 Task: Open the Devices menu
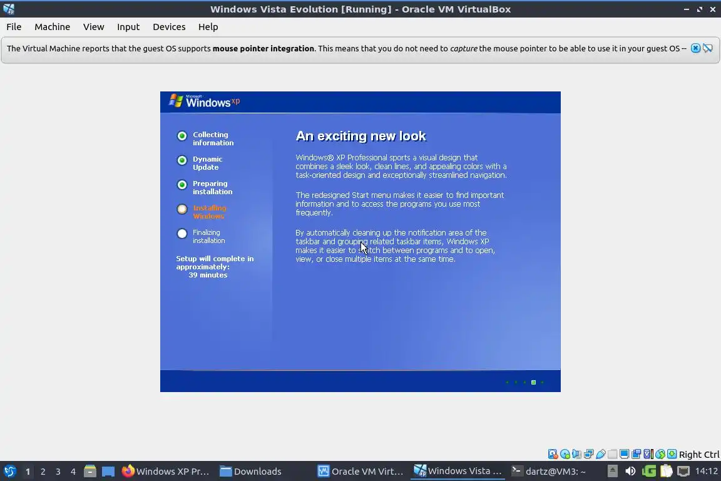pyautogui.click(x=169, y=27)
